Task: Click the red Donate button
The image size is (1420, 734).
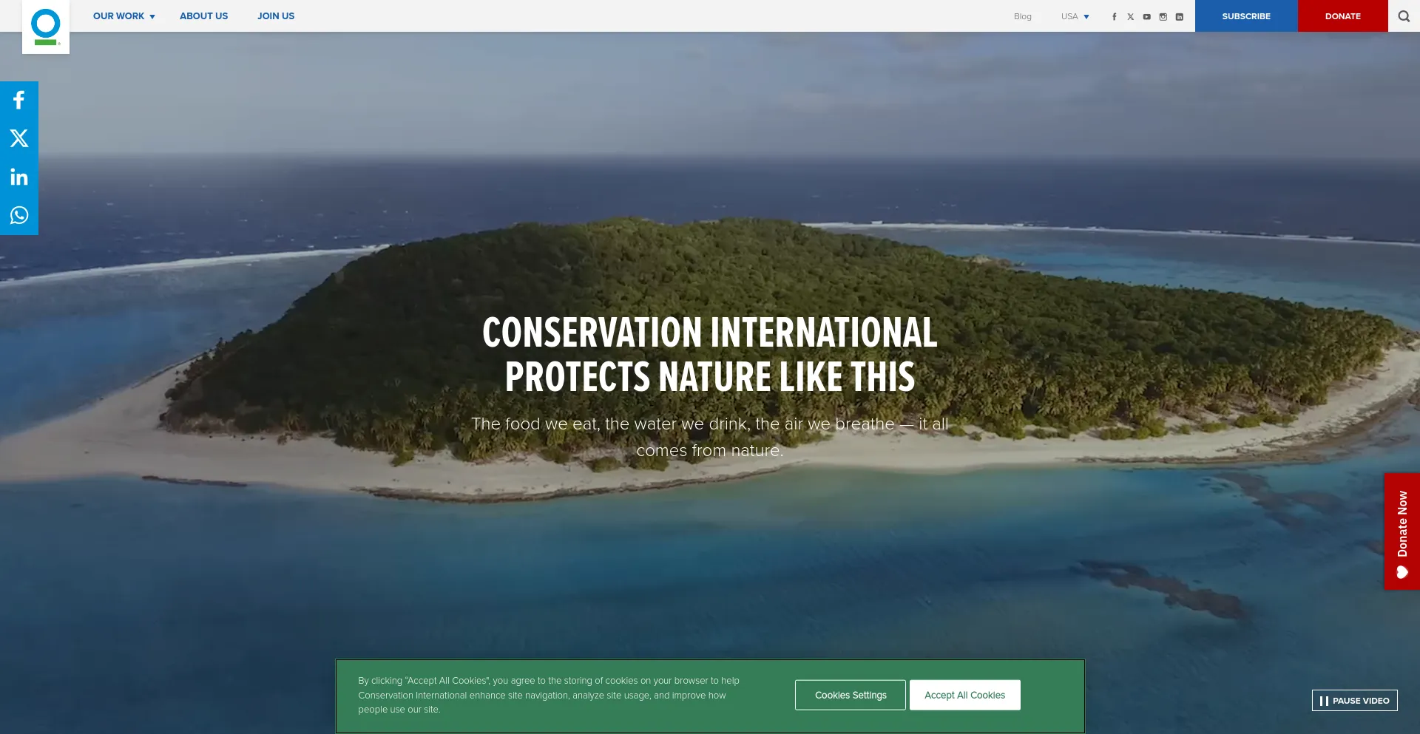Action: coord(1342,16)
